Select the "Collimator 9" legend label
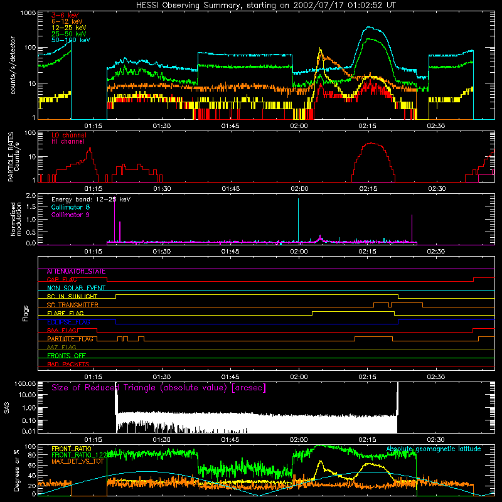Viewport: 502px width, 502px height. click(x=70, y=215)
